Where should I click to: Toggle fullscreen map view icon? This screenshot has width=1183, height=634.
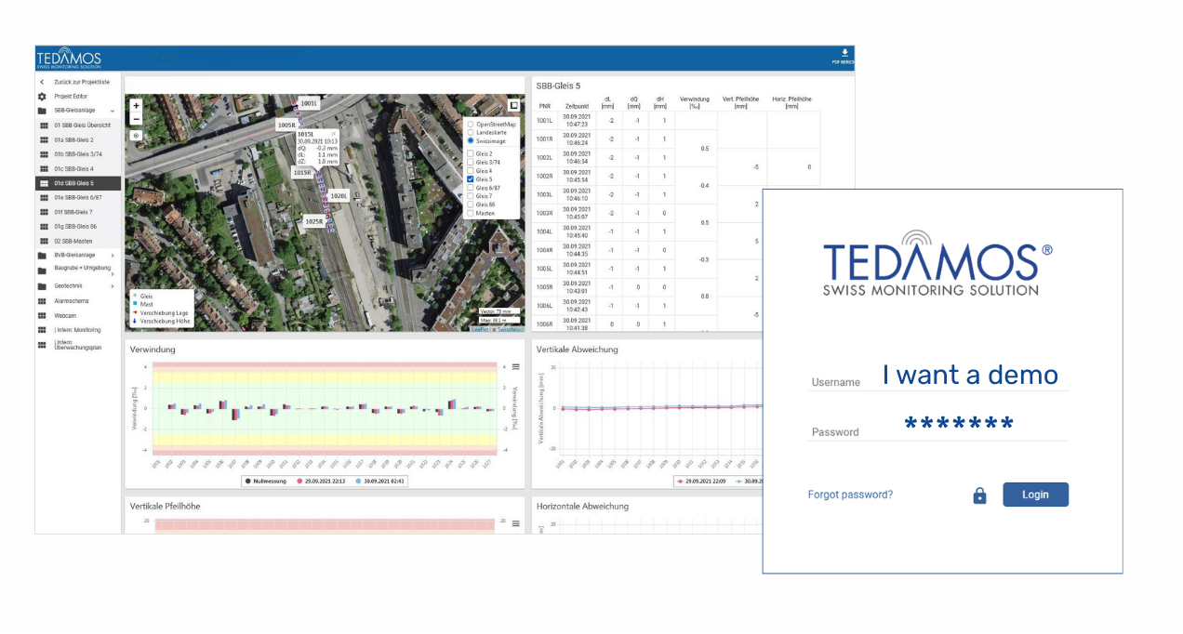click(513, 106)
